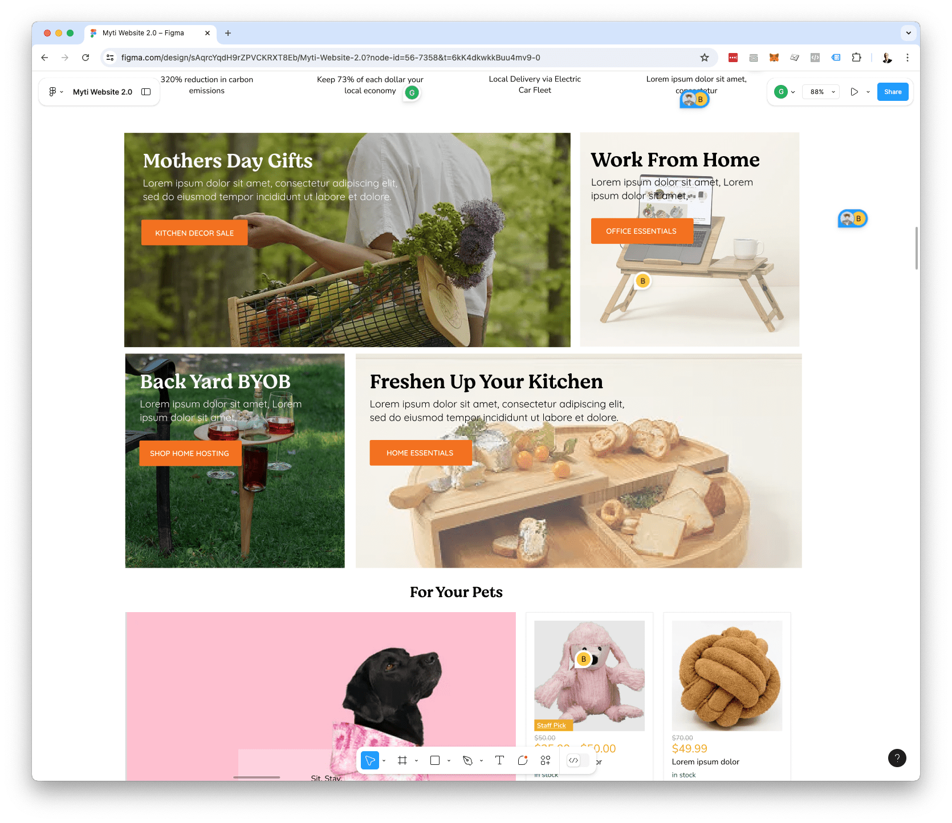Open the 88% zoom dropdown

[821, 92]
